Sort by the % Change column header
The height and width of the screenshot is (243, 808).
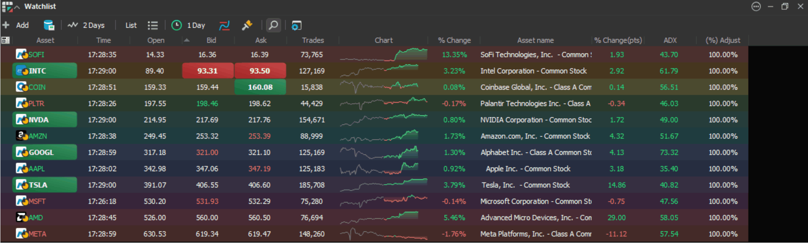pyautogui.click(x=454, y=40)
